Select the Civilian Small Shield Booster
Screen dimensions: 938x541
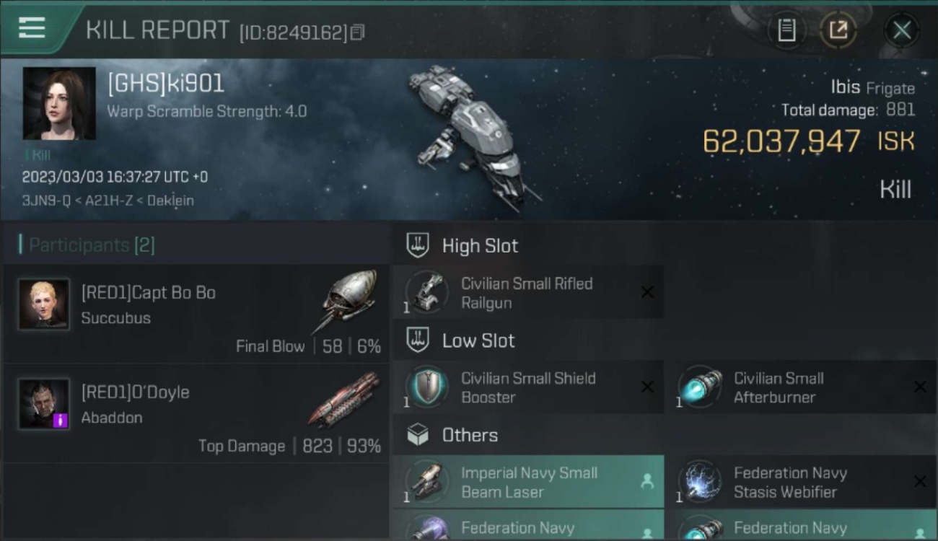point(528,387)
